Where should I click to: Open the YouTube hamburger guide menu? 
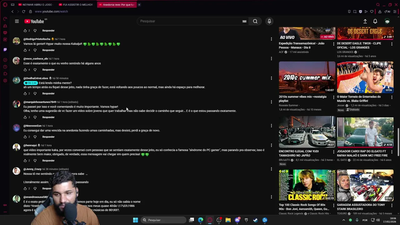click(x=17, y=21)
